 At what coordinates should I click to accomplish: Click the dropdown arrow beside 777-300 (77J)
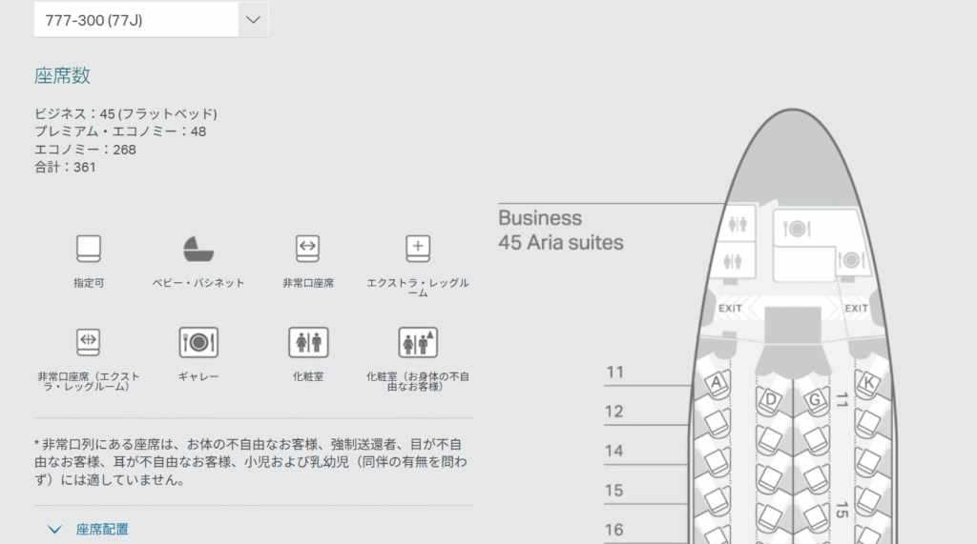[253, 20]
